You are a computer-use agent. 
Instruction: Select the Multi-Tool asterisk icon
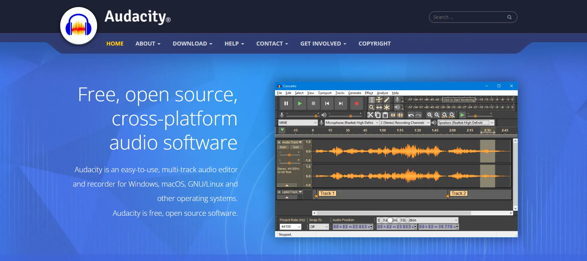(387, 107)
